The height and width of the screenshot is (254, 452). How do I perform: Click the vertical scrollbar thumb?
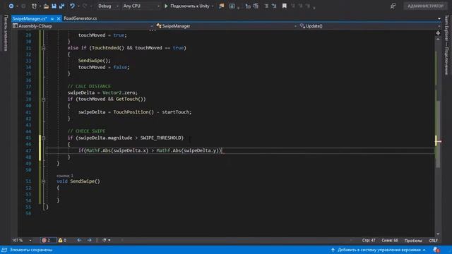click(438, 134)
